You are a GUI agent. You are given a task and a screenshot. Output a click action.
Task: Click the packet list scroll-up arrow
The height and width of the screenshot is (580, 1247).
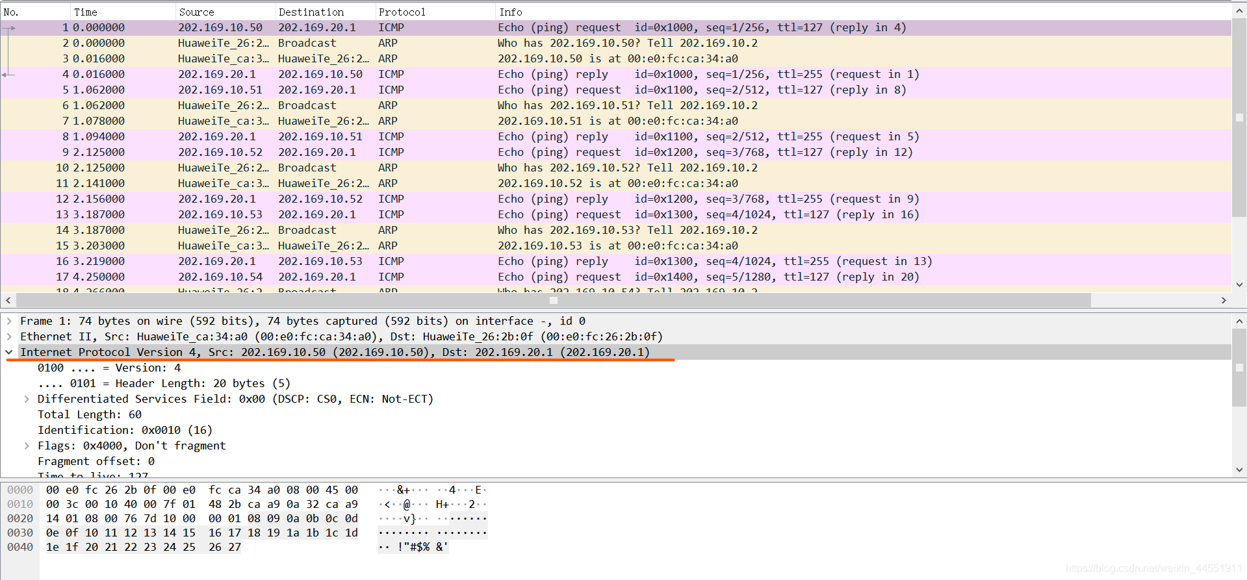pyautogui.click(x=1239, y=11)
